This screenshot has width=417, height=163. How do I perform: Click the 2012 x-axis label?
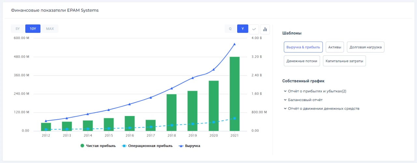click(x=46, y=136)
